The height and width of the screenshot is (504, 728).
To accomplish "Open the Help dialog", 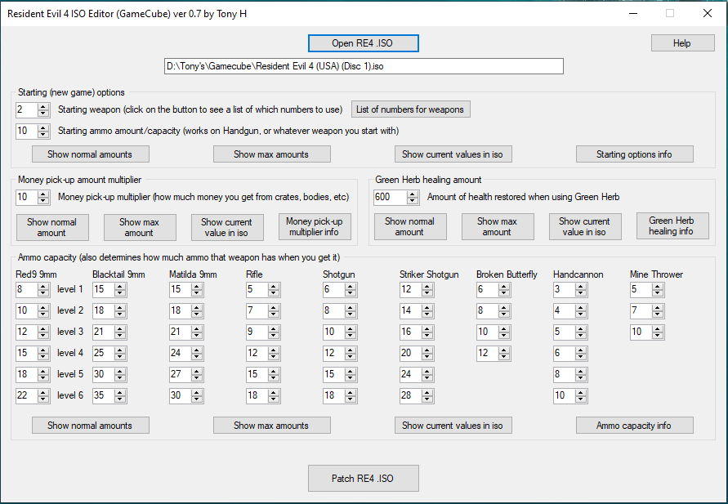I will coord(681,43).
